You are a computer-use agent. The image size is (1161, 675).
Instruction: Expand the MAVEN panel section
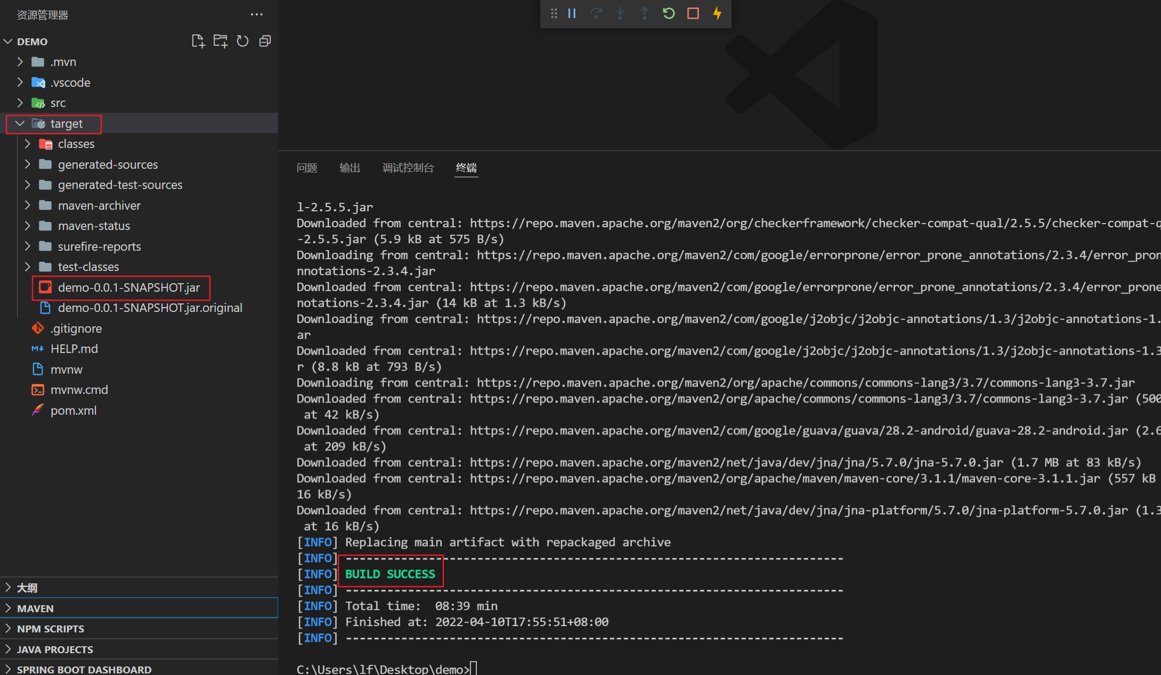click(x=139, y=608)
